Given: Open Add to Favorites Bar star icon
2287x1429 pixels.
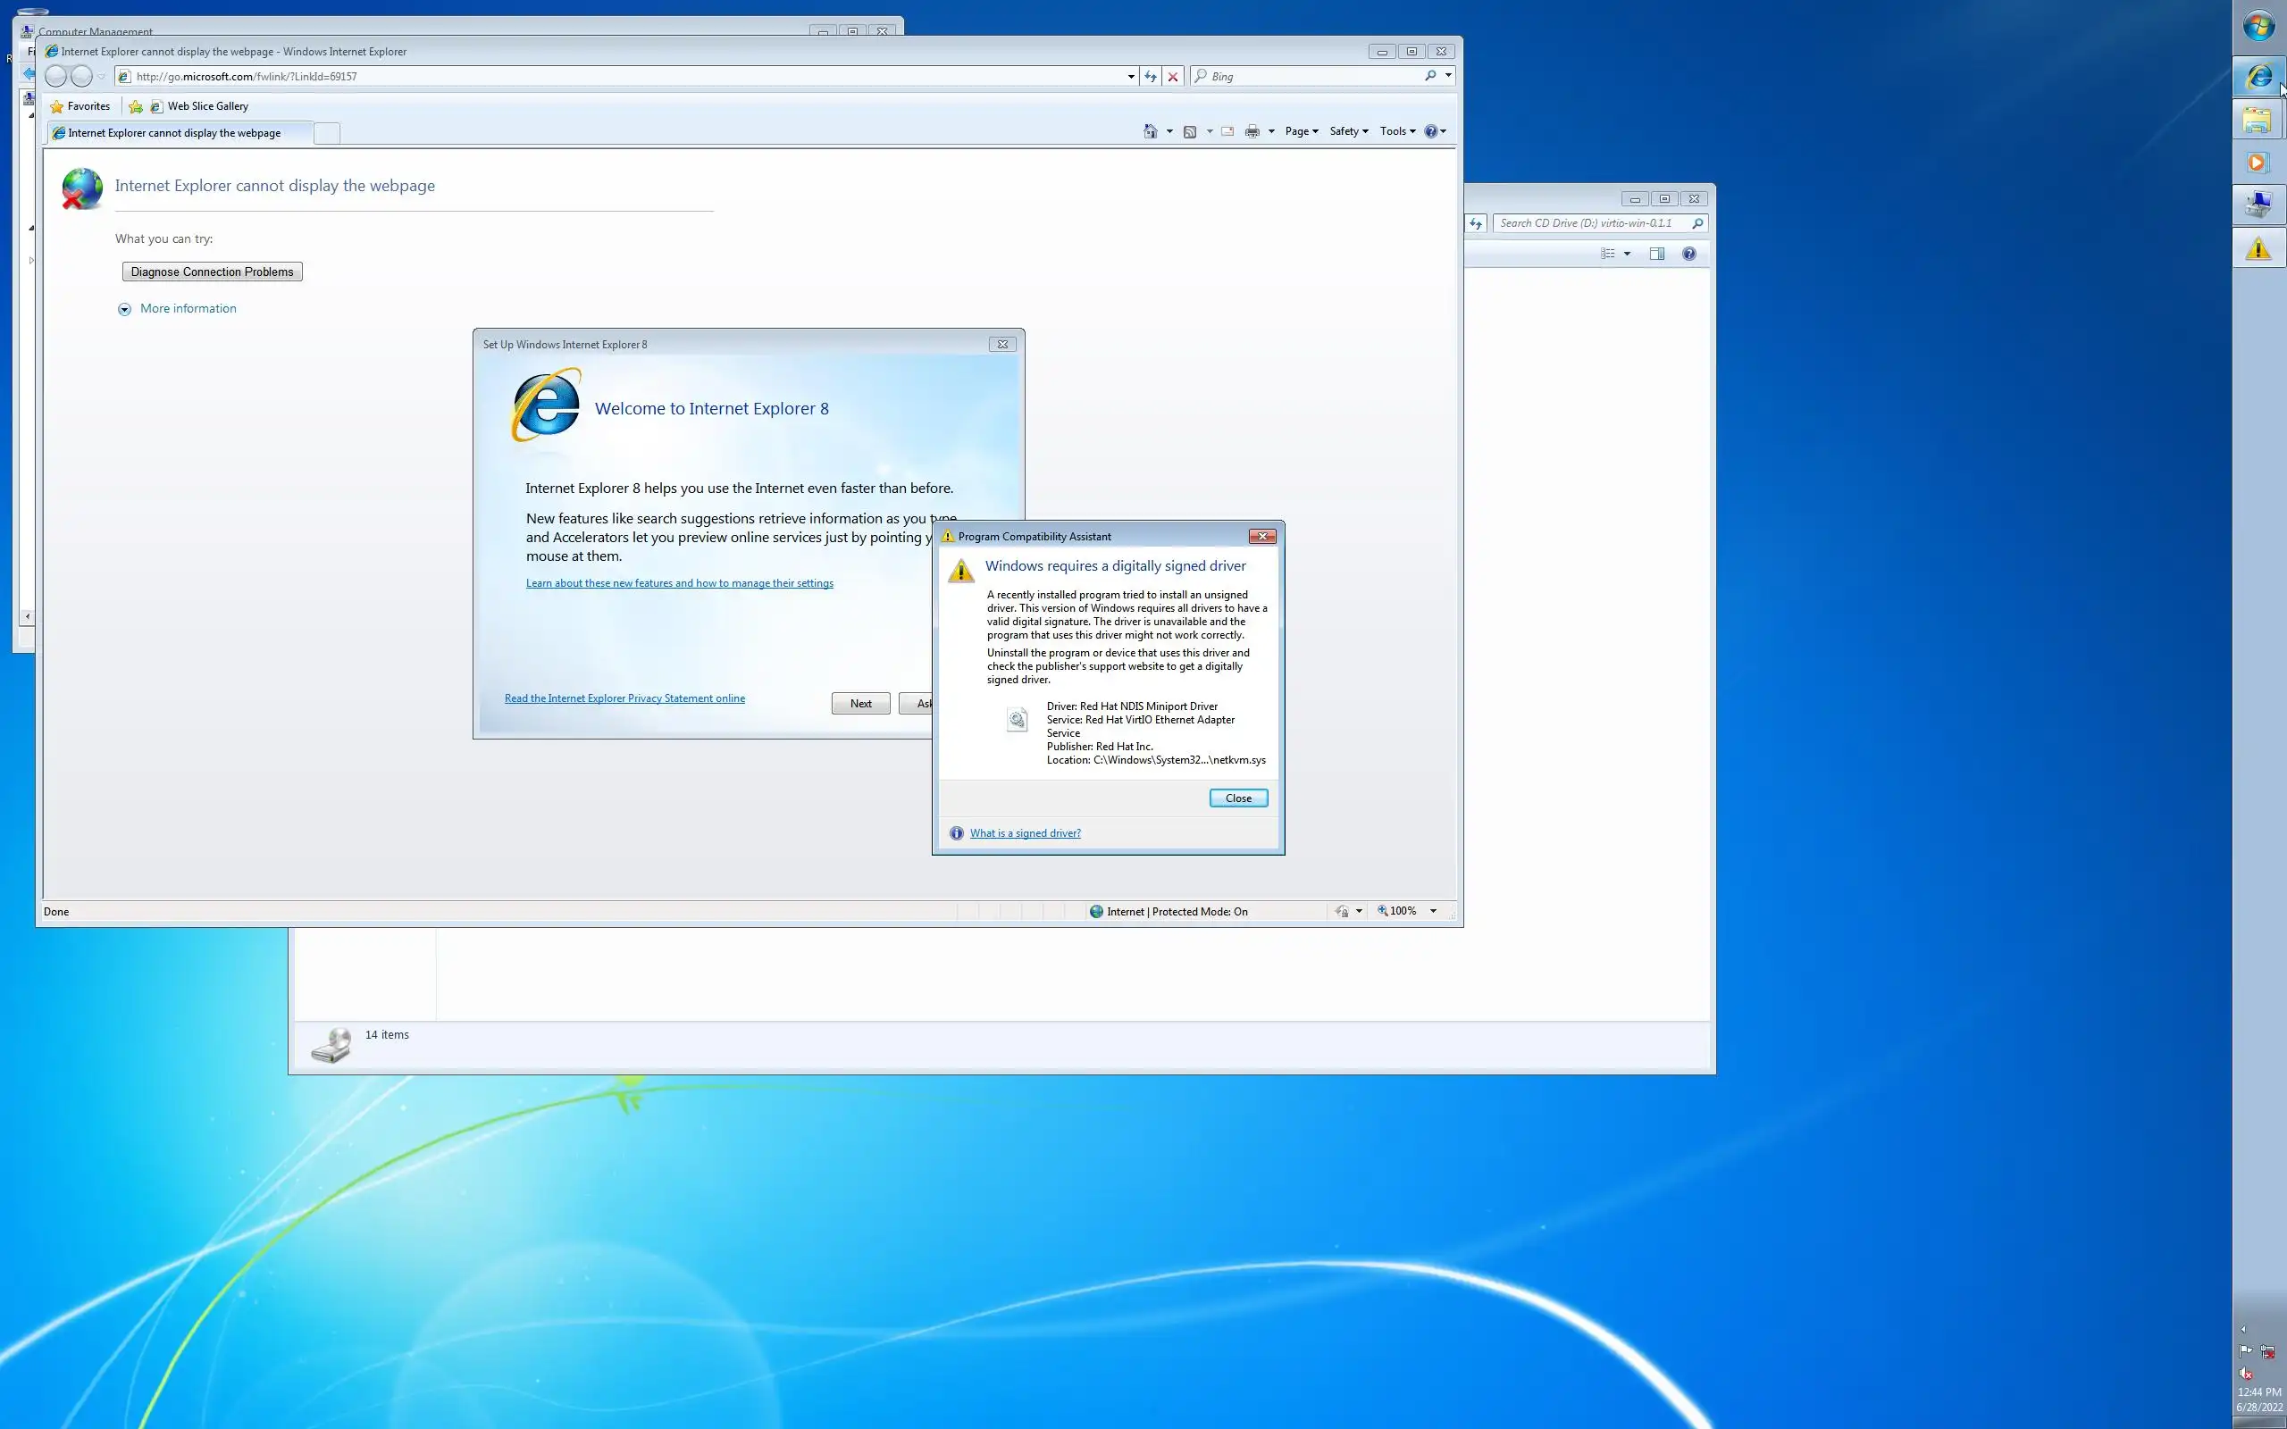Looking at the screenshot, I should (136, 107).
